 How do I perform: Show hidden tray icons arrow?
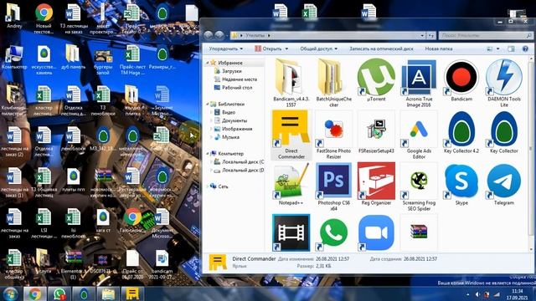pos(467,294)
